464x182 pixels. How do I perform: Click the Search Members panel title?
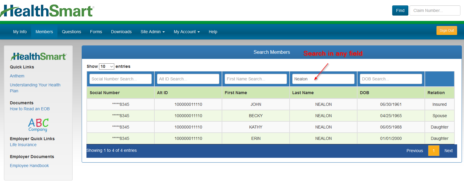(272, 52)
